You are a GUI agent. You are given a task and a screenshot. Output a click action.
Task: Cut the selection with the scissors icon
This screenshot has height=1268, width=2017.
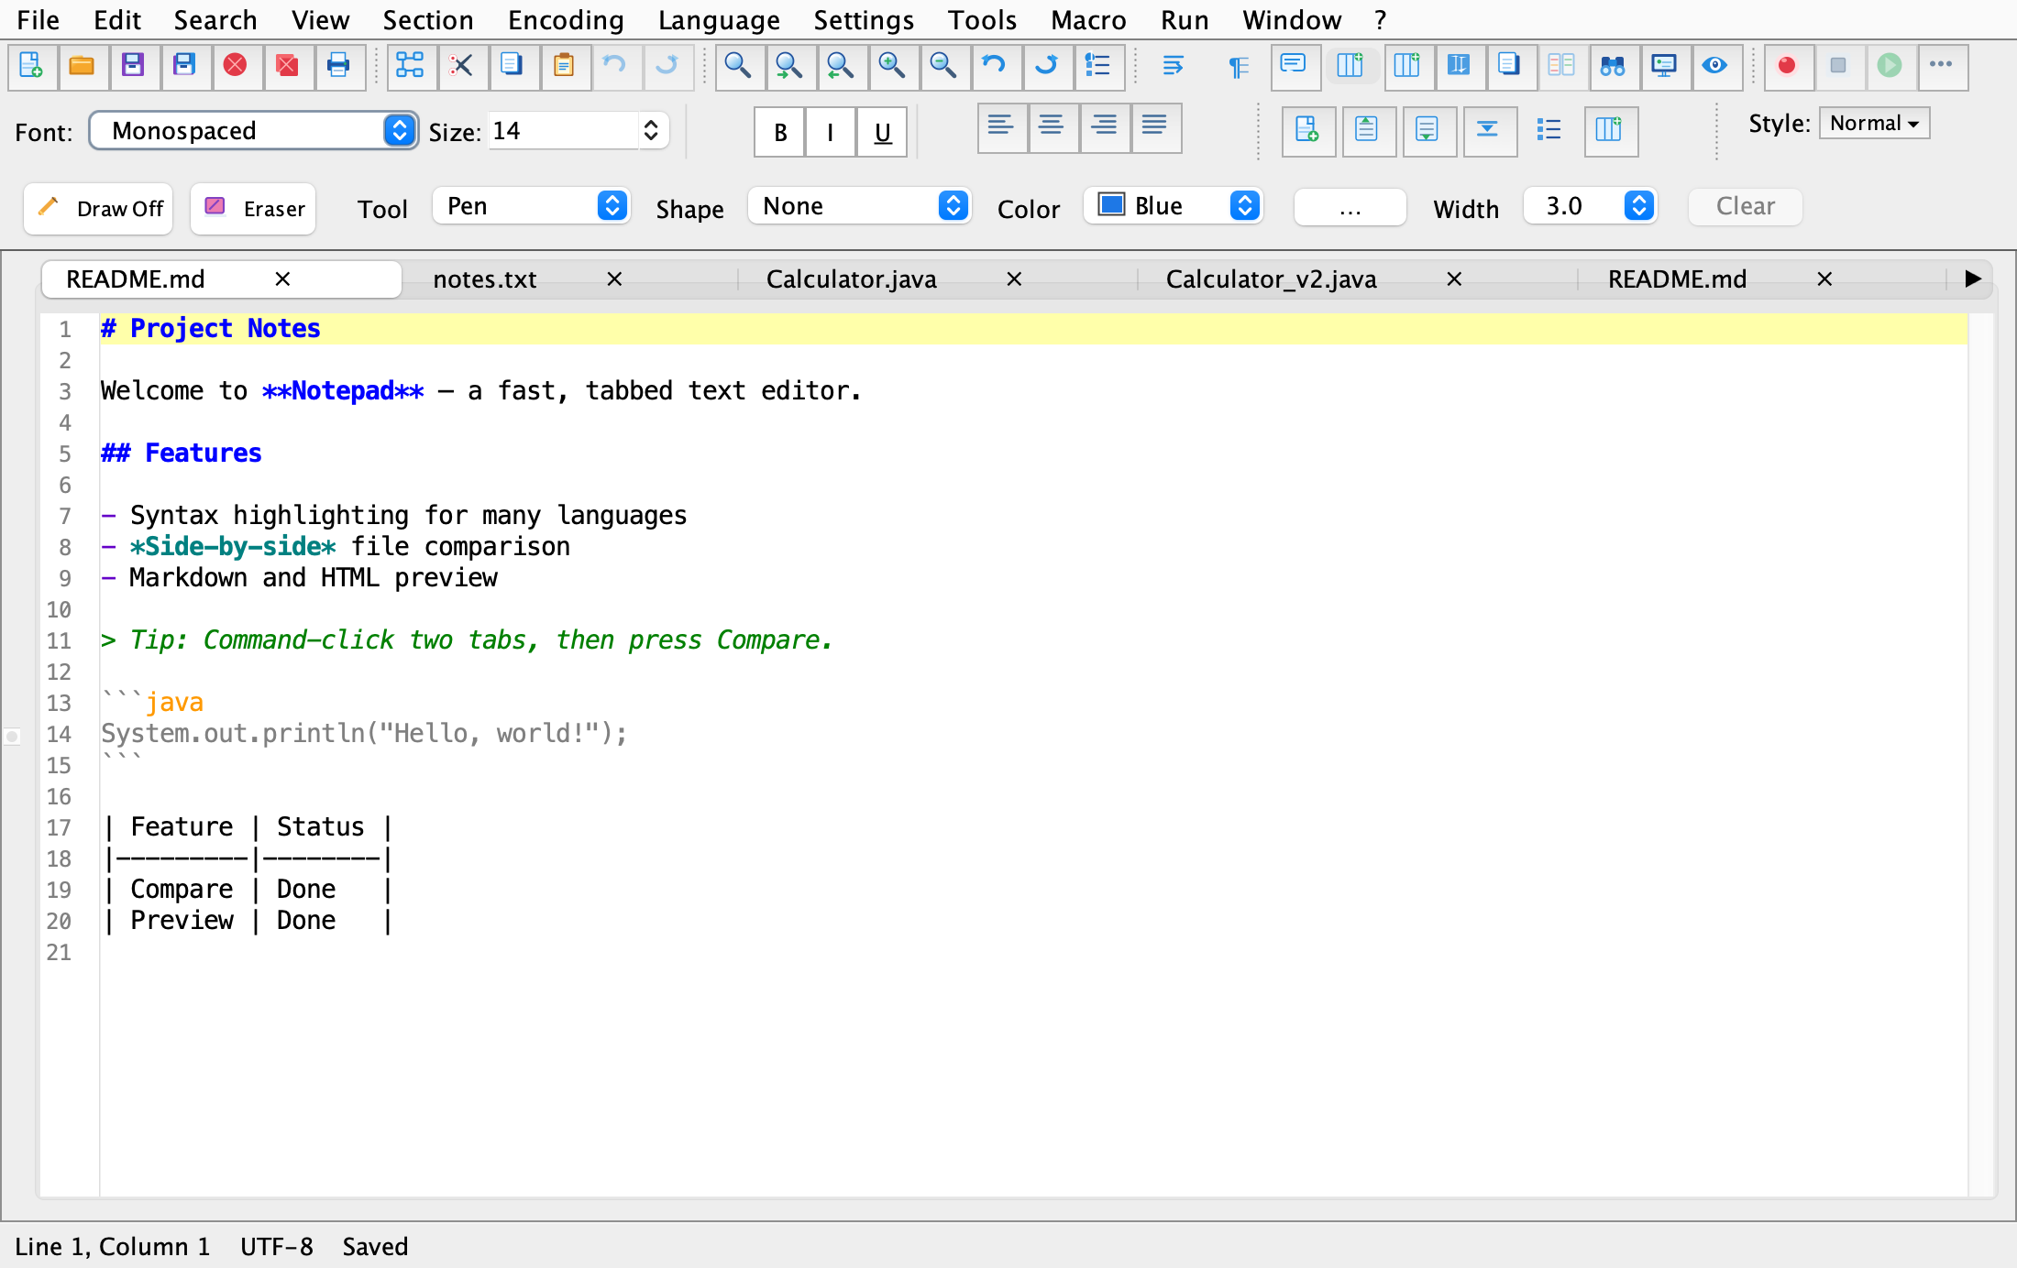(462, 66)
